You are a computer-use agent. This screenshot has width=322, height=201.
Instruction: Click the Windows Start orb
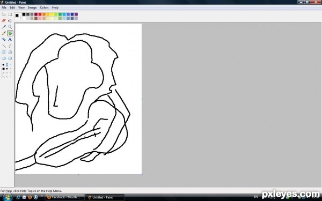[x=7, y=197]
